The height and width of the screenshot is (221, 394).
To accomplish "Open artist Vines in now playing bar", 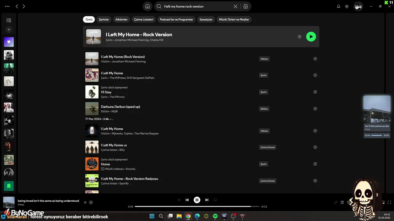I will 21,205.
